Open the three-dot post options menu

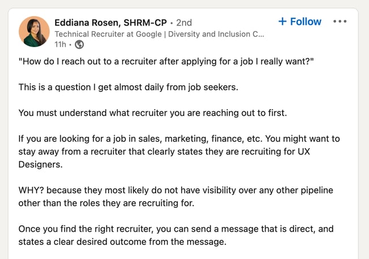pos(339,22)
